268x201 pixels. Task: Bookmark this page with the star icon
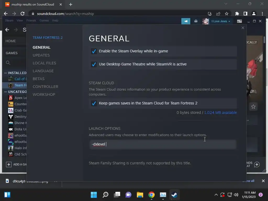227,14
